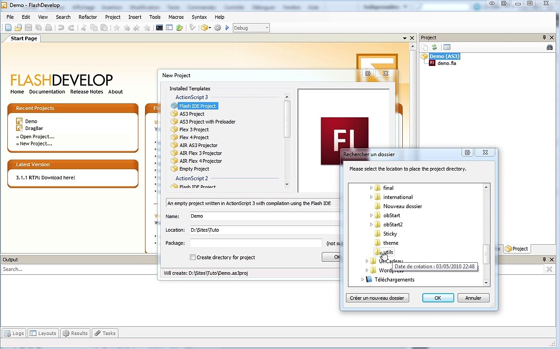Click the Open Project... link

point(37,136)
